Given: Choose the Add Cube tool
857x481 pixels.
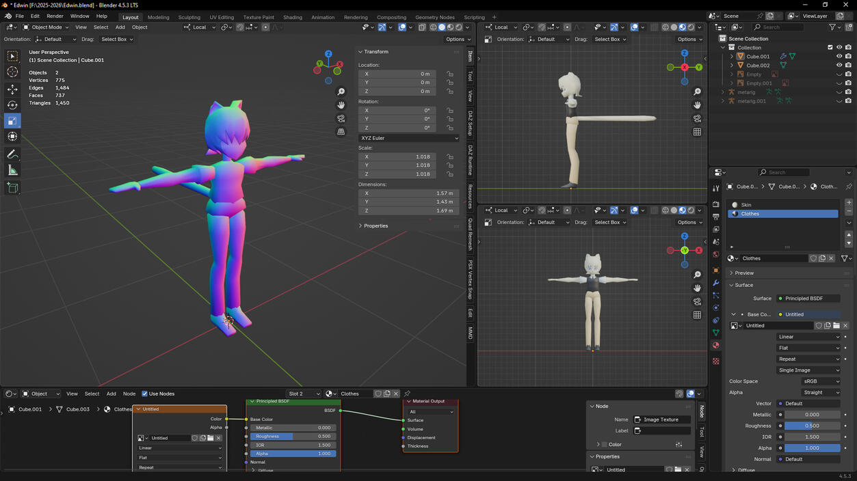Looking at the screenshot, I should point(12,188).
